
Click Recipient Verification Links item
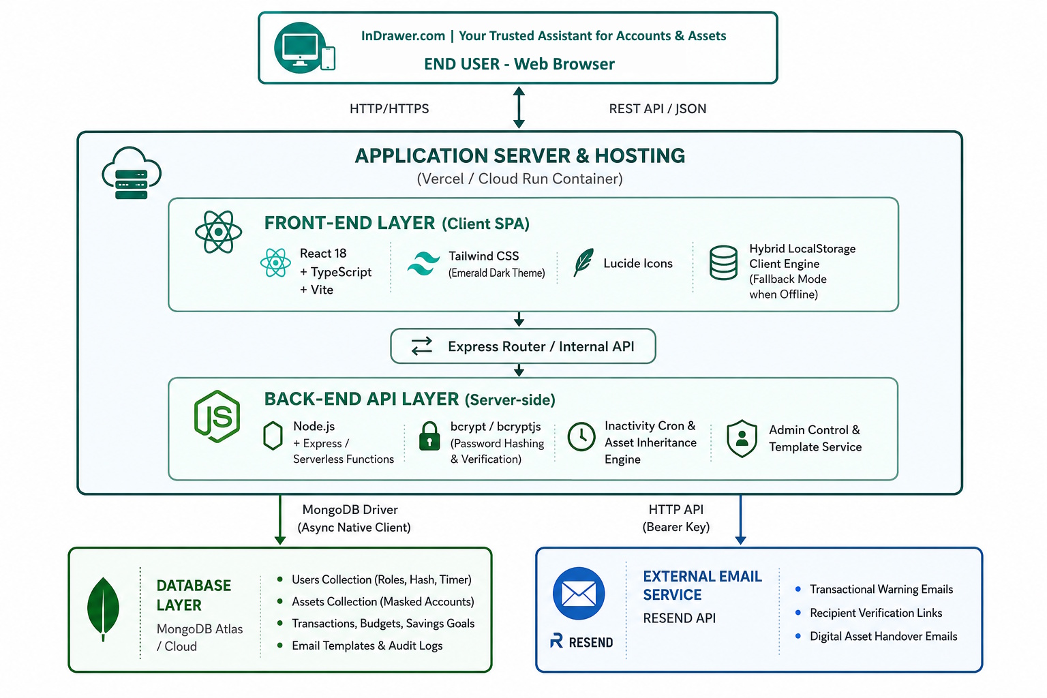[876, 613]
